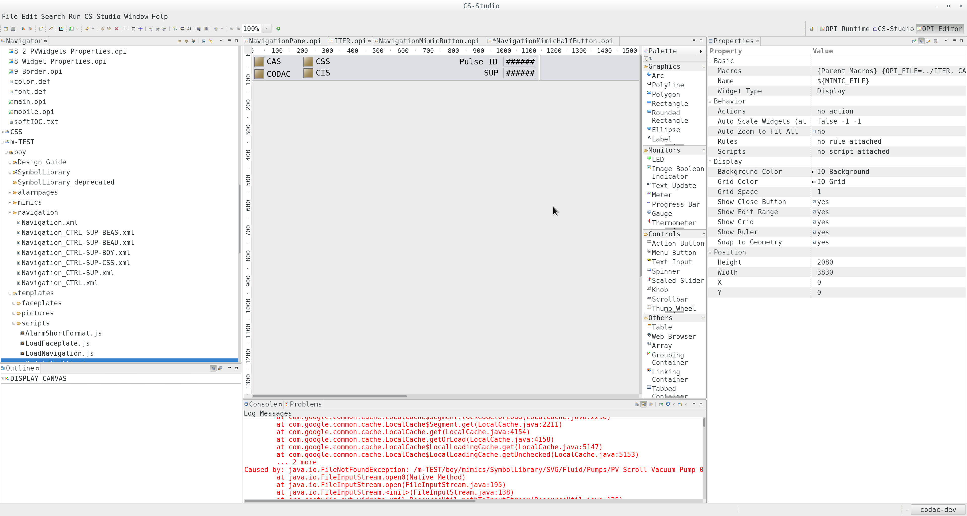Pick the Gauge widget from the palette
The width and height of the screenshot is (967, 516).
(x=662, y=213)
